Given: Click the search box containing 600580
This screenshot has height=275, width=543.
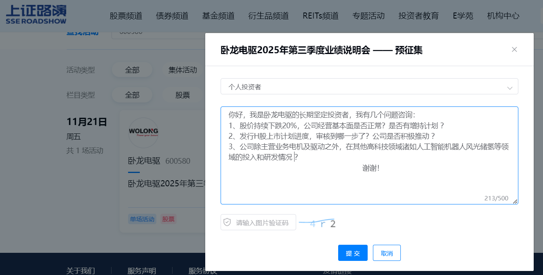Looking at the screenshot, I should (158, 34).
